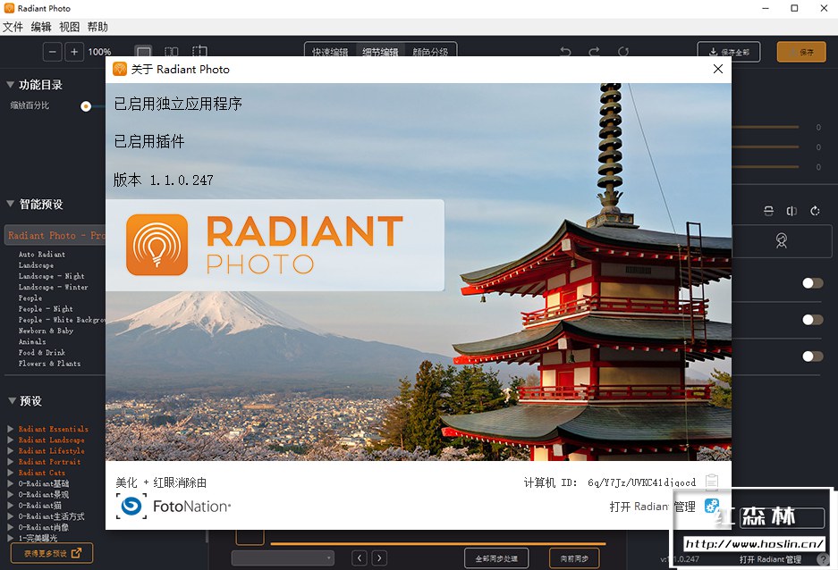Viewport: 838px width, 570px height.
Task: Expand the Radiant Essentials preset group
Action: (11, 429)
